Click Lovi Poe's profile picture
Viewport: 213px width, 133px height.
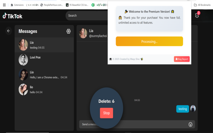click(x=23, y=60)
